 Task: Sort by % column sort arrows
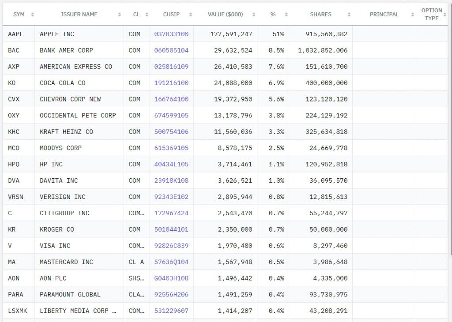[286, 15]
